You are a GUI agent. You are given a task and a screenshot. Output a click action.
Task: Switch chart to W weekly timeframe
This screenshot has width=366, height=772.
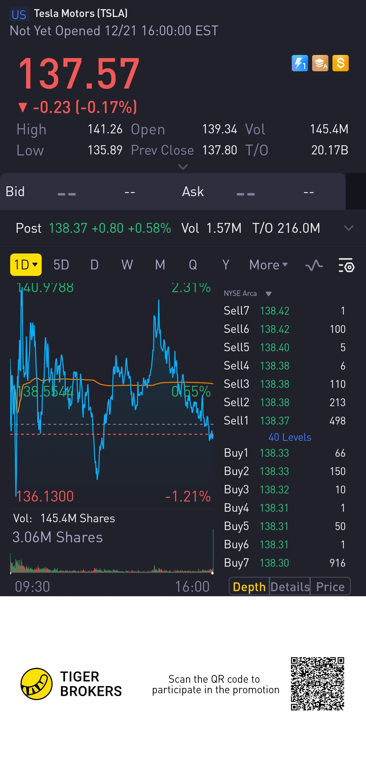coord(127,265)
